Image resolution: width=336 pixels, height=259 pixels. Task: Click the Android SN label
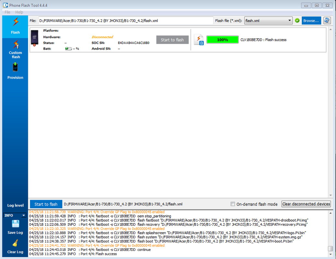click(101, 49)
